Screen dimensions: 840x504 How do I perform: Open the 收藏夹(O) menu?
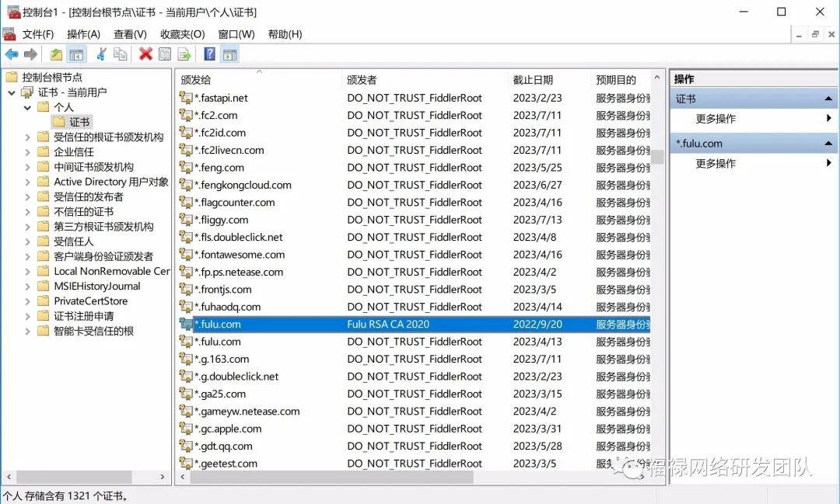pyautogui.click(x=183, y=34)
